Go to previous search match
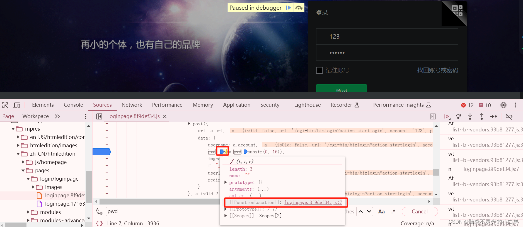This screenshot has height=227, width=523. [x=361, y=211]
